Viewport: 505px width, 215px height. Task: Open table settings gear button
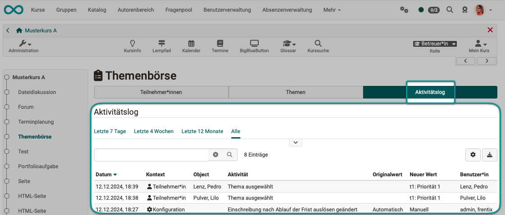(473, 155)
